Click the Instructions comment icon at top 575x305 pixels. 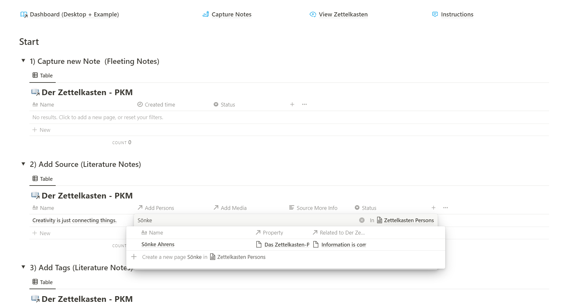click(x=435, y=14)
